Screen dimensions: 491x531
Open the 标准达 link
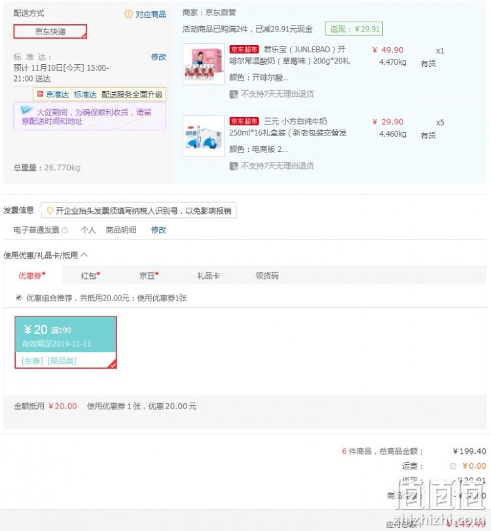point(85,94)
